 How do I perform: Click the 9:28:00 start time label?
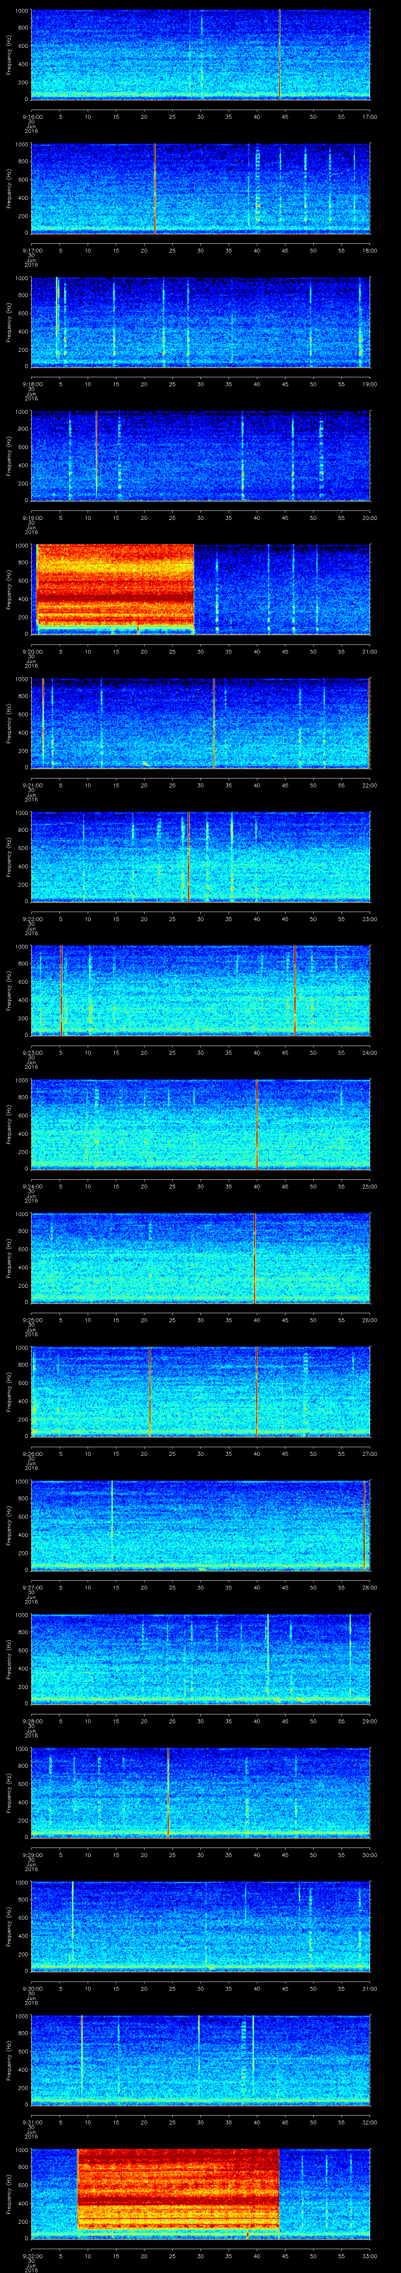32,1721
